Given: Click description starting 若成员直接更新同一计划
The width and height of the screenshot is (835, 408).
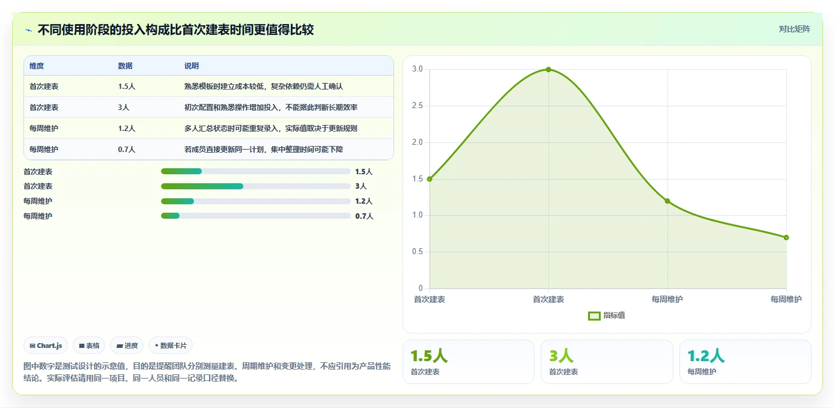Looking at the screenshot, I should click(264, 149).
